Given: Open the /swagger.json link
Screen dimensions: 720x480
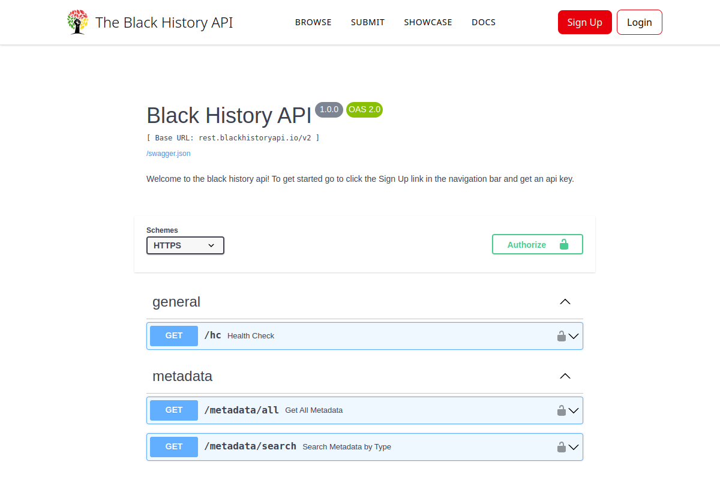Looking at the screenshot, I should tap(169, 154).
